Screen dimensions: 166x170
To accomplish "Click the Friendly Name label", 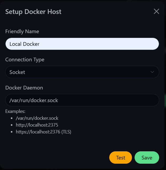I will coord(22,31).
